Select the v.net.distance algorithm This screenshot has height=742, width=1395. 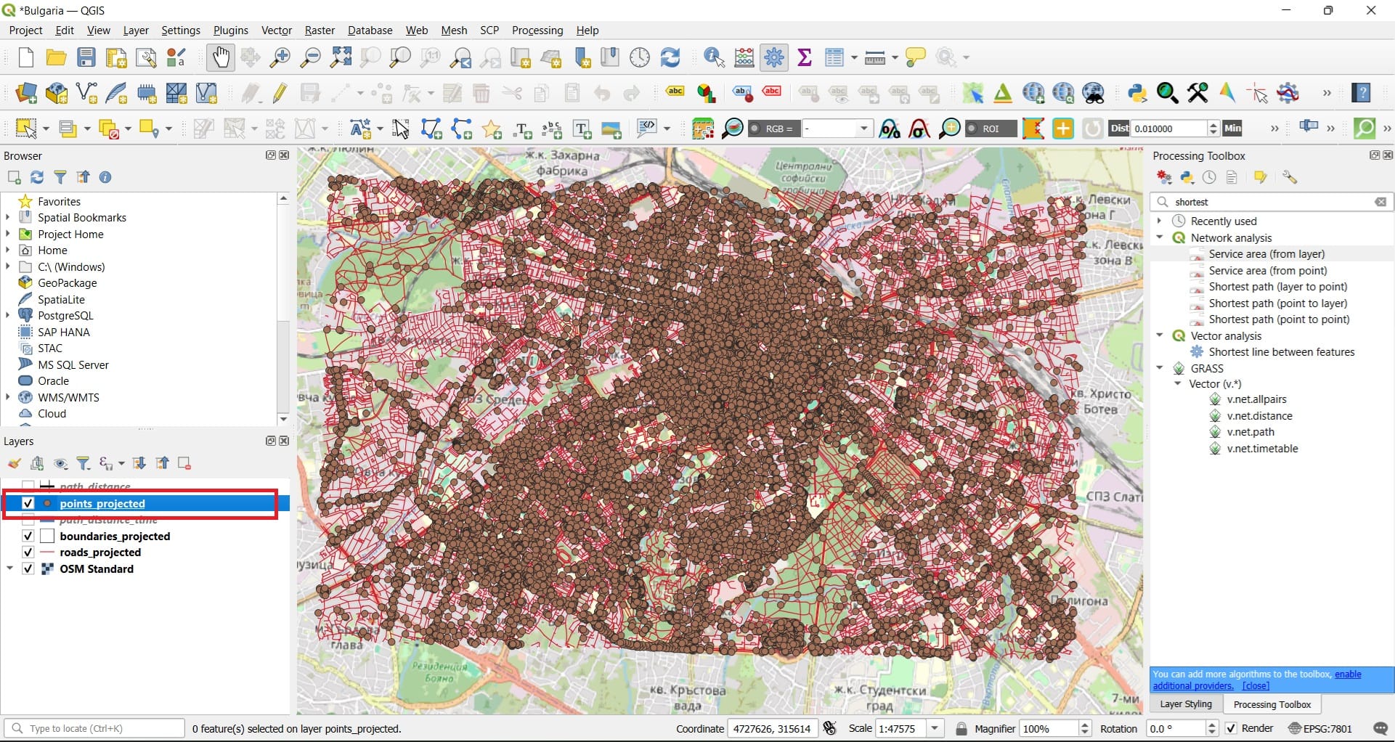1259,416
